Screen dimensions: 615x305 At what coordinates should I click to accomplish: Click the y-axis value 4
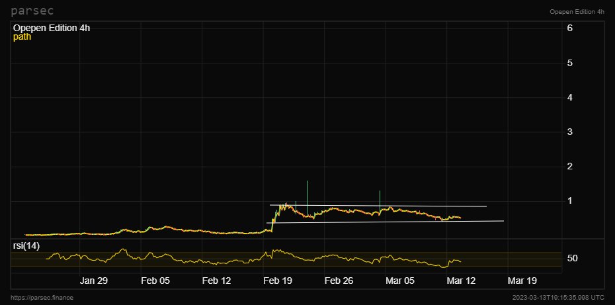tap(569, 97)
